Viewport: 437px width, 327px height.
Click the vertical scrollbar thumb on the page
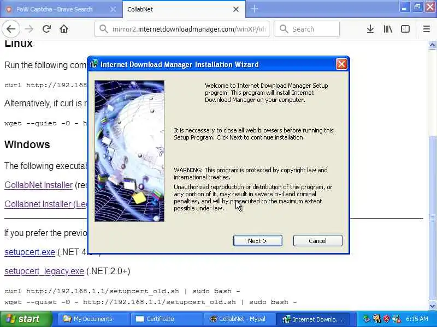pyautogui.click(x=432, y=219)
